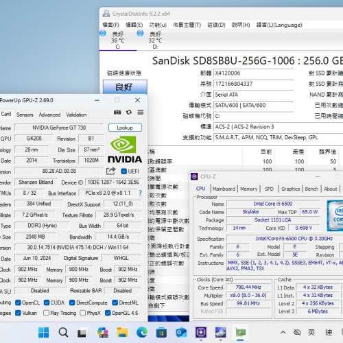The width and height of the screenshot is (343, 343).
Task: Switch to CrystalDiskInfo via its taskbar icon
Action: coord(220,332)
